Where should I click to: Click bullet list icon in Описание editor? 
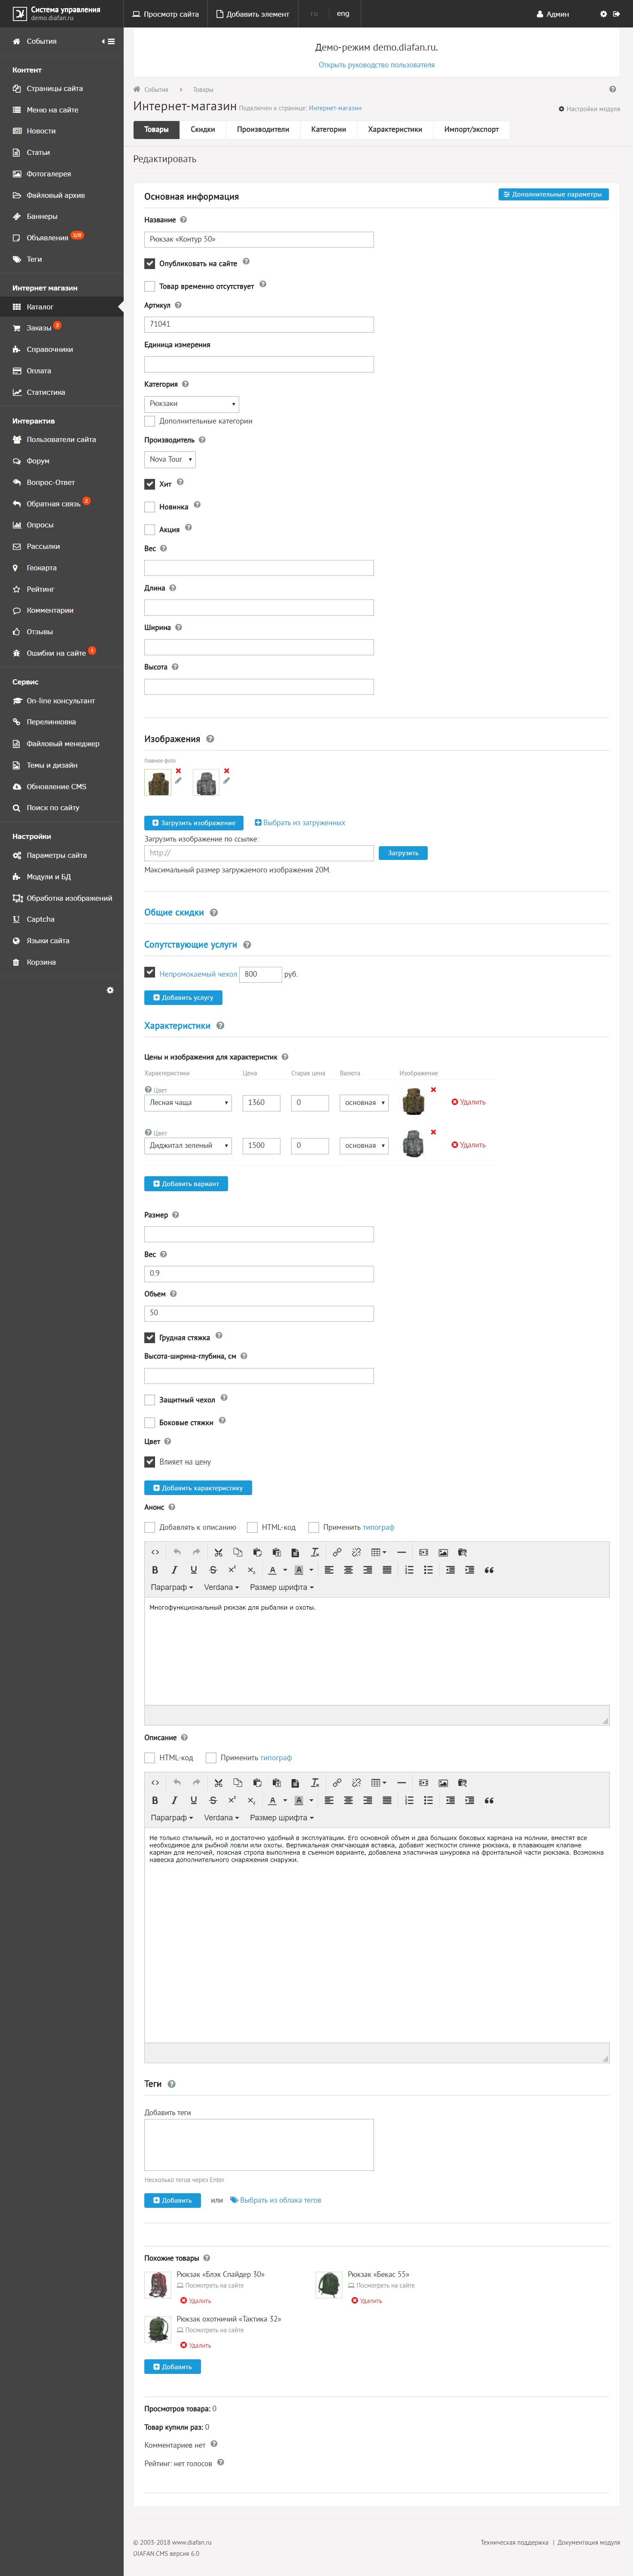428,1800
